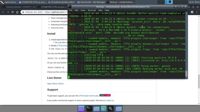Click the Slack badge image
The height and width of the screenshot is (112, 200).
point(105,95)
